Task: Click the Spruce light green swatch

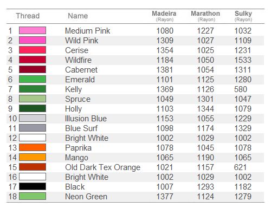Action: tap(33, 99)
